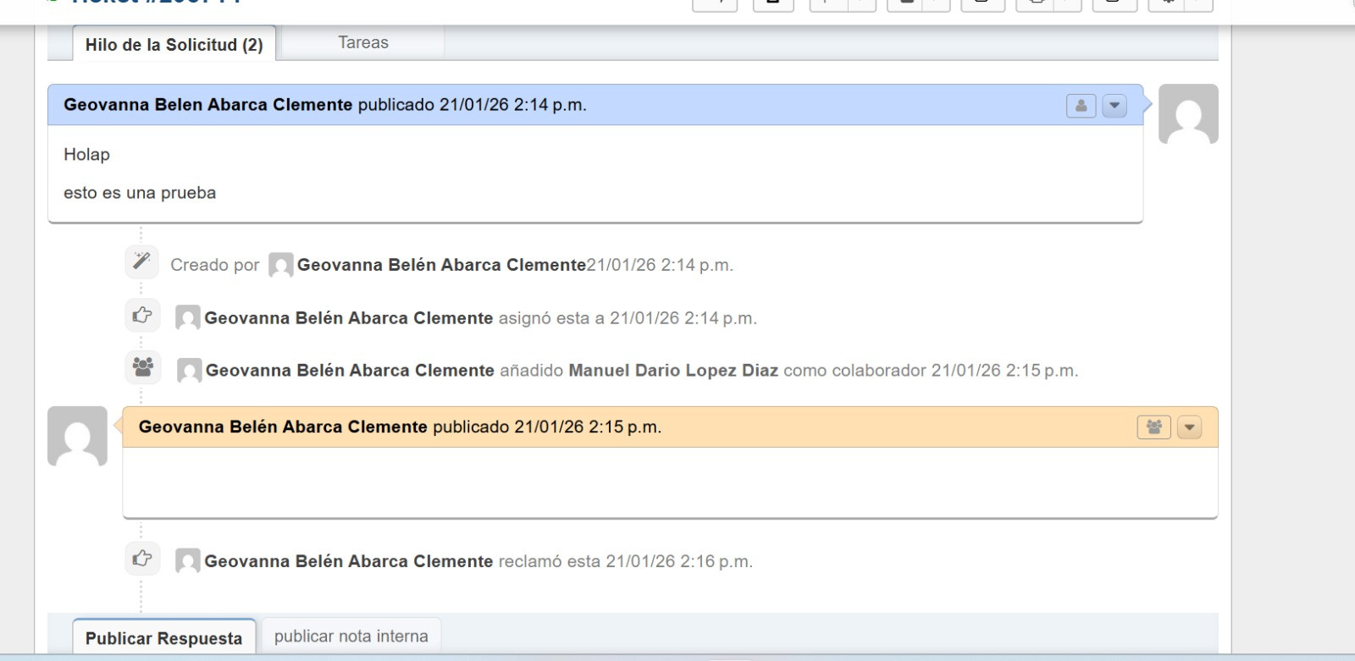Click the small avatar next to Creado por
The width and height of the screenshot is (1355, 661).
pos(280,266)
